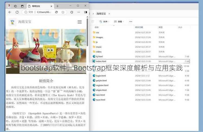Open the 查看 view dropdown in Explorer
This screenshot has width=203, height=132.
coord(119,22)
